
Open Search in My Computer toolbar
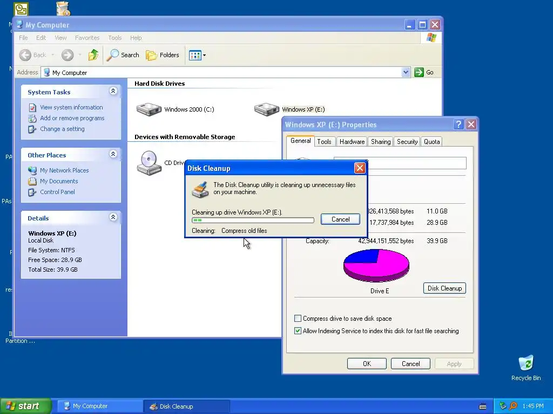click(x=123, y=55)
